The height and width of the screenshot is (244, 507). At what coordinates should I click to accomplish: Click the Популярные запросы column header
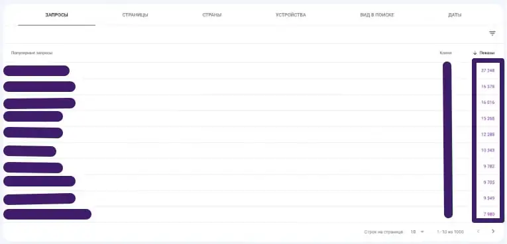[x=32, y=53]
